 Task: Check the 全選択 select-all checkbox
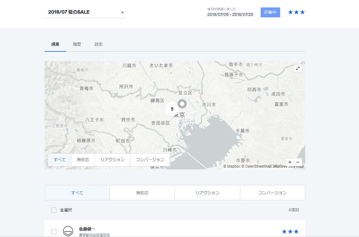pos(54,210)
